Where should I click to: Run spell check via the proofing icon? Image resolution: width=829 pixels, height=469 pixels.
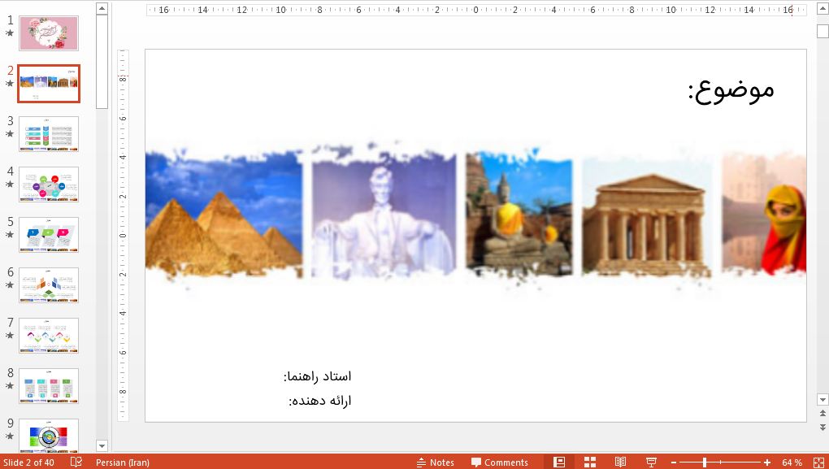[x=76, y=462]
